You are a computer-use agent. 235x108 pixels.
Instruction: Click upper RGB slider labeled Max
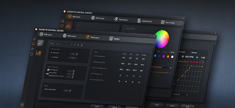pos(160,67)
